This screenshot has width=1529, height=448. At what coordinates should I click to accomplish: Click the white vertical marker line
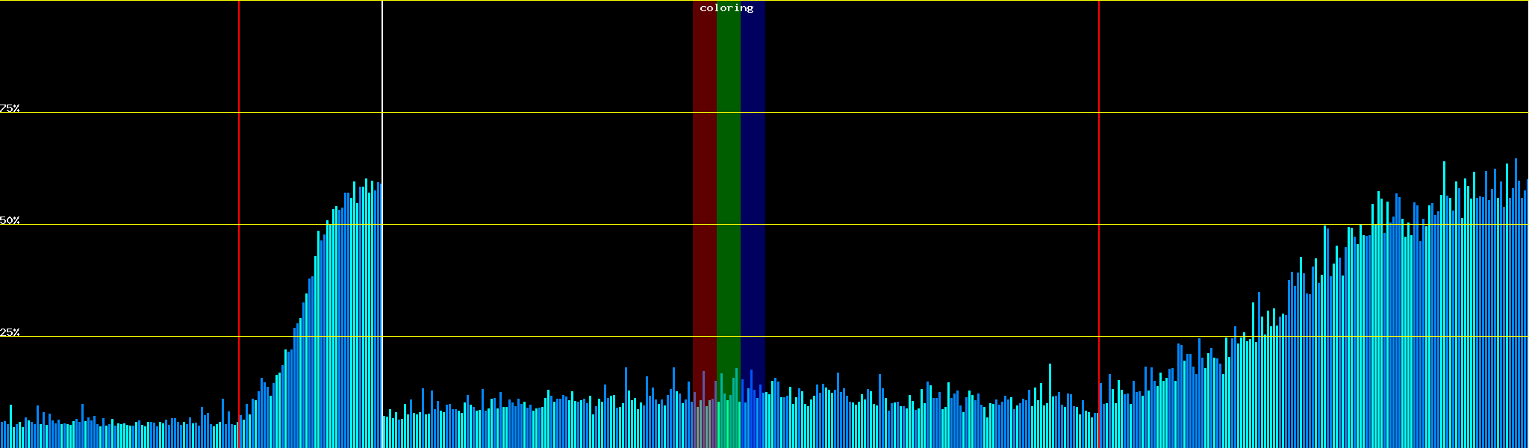(x=382, y=75)
